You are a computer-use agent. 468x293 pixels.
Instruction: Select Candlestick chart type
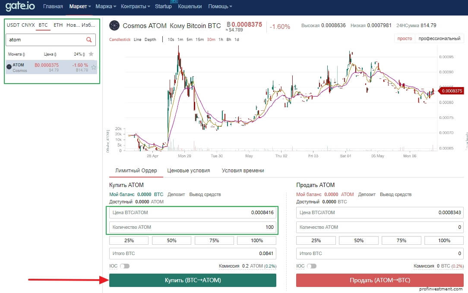[120, 39]
